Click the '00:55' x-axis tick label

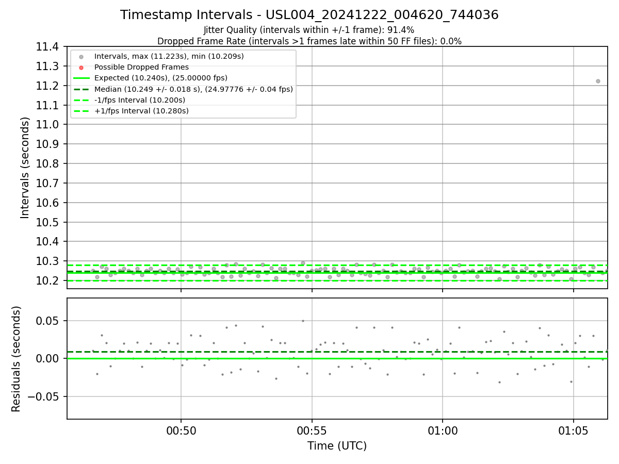pyautogui.click(x=312, y=430)
